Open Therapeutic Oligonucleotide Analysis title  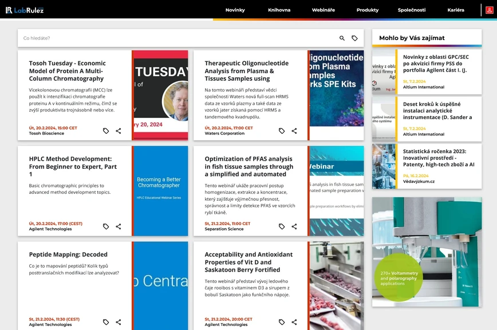click(247, 71)
